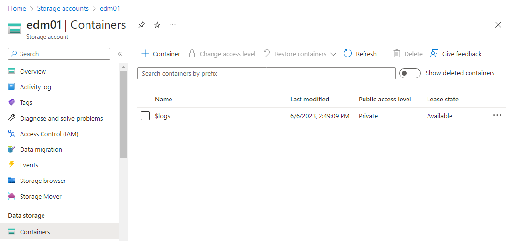Mark edm01 as favorite with star icon

point(157,25)
